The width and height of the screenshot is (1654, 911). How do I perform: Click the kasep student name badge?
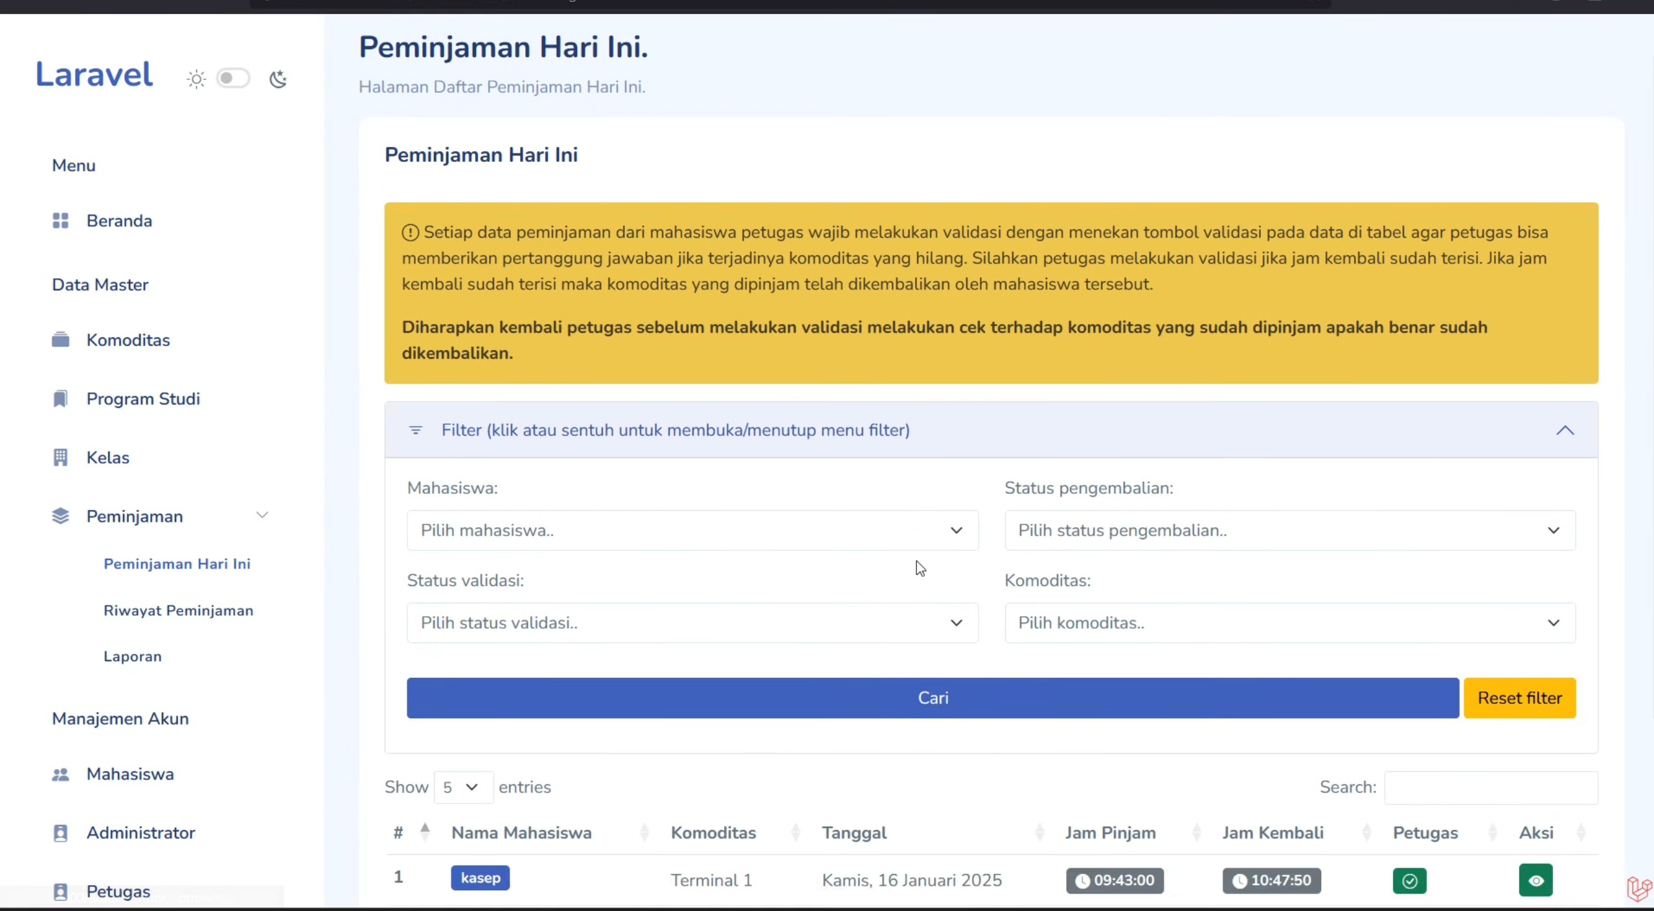click(x=480, y=878)
